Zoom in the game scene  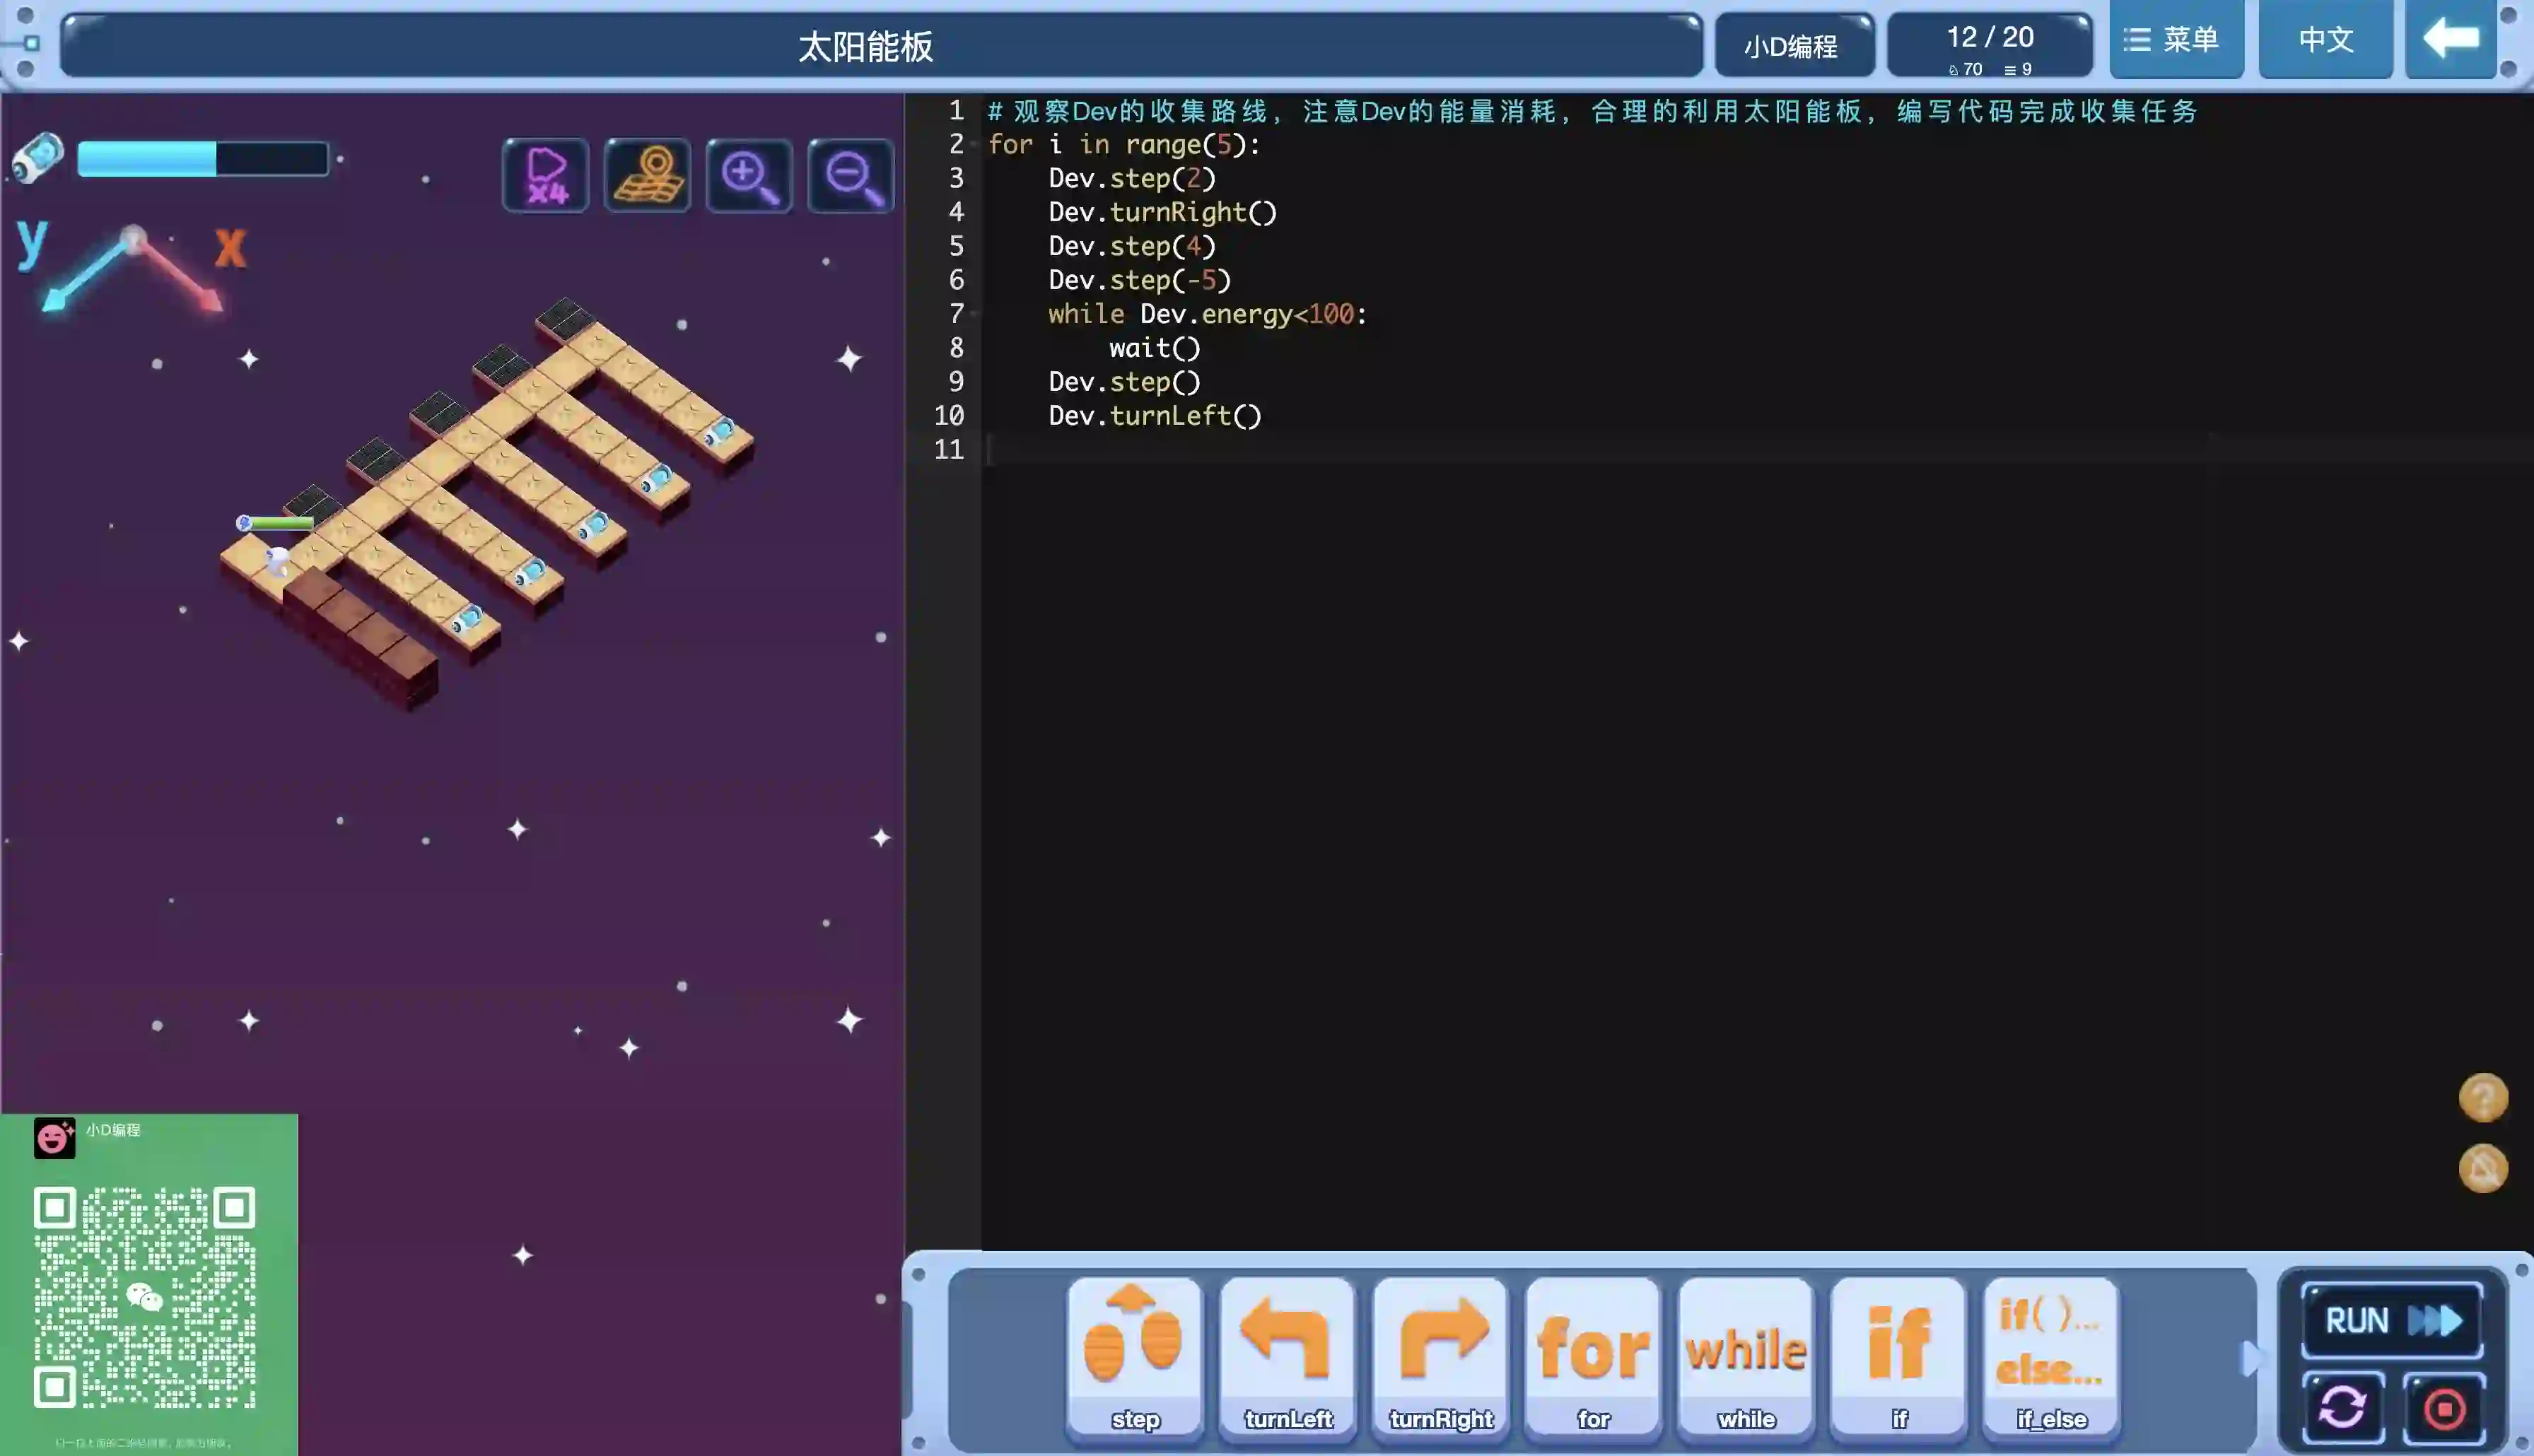[x=749, y=176]
